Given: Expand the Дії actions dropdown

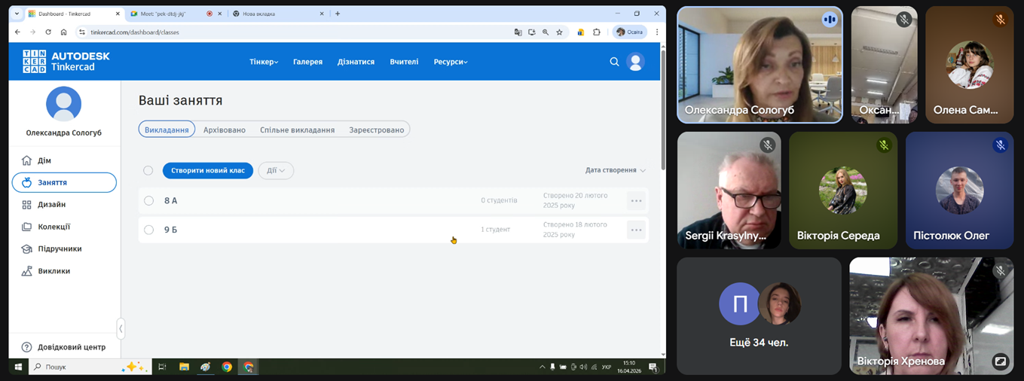Looking at the screenshot, I should [276, 171].
